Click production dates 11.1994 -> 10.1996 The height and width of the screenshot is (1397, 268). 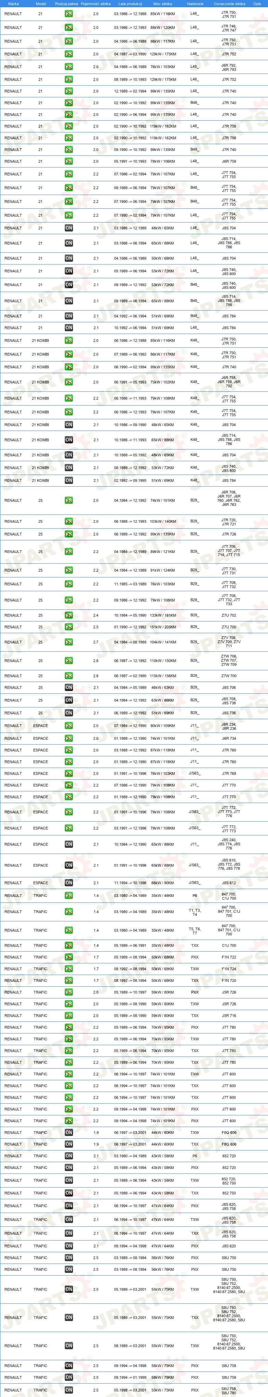pos(130,882)
